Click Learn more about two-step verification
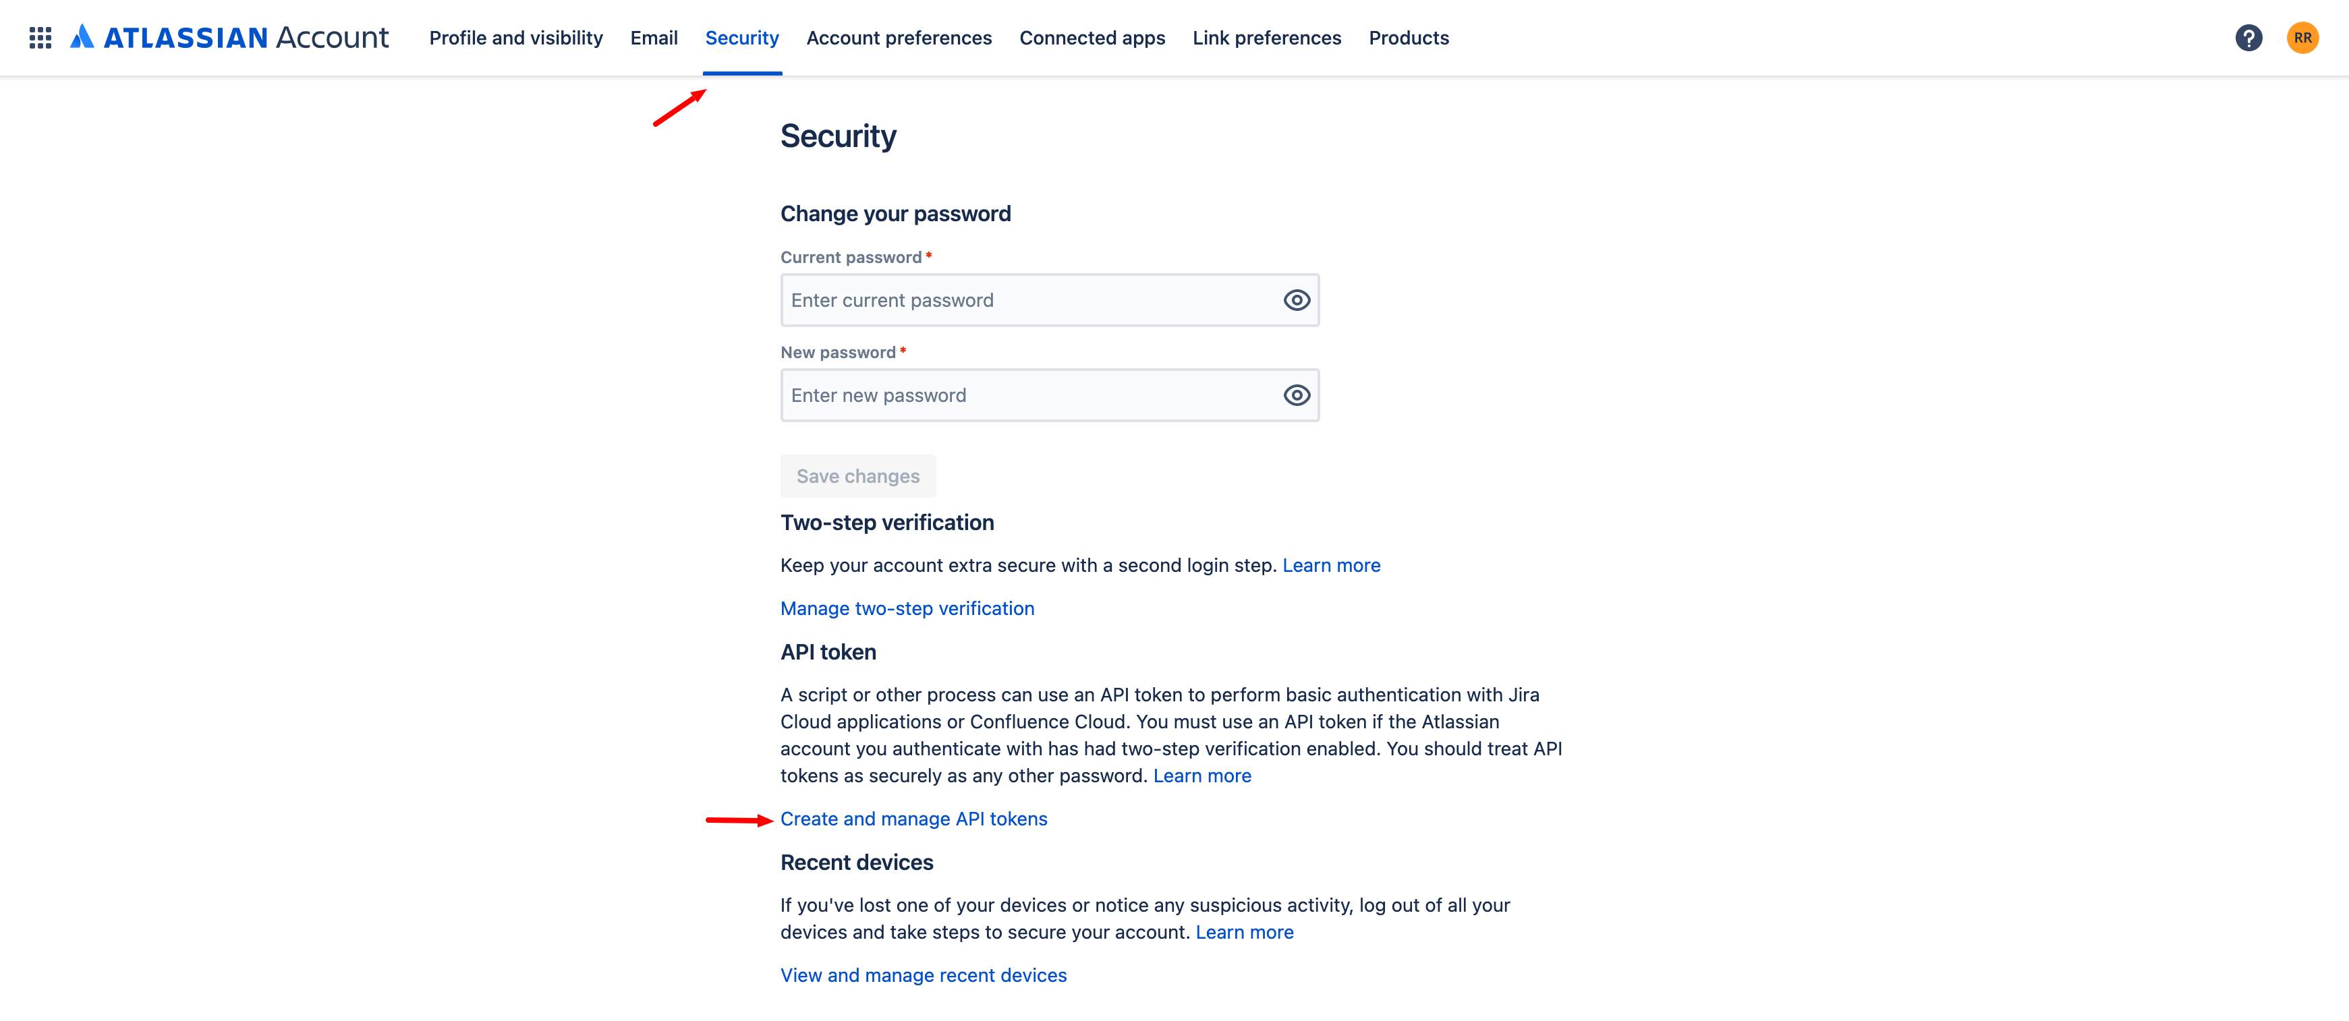Image resolution: width=2349 pixels, height=1021 pixels. point(1330,565)
